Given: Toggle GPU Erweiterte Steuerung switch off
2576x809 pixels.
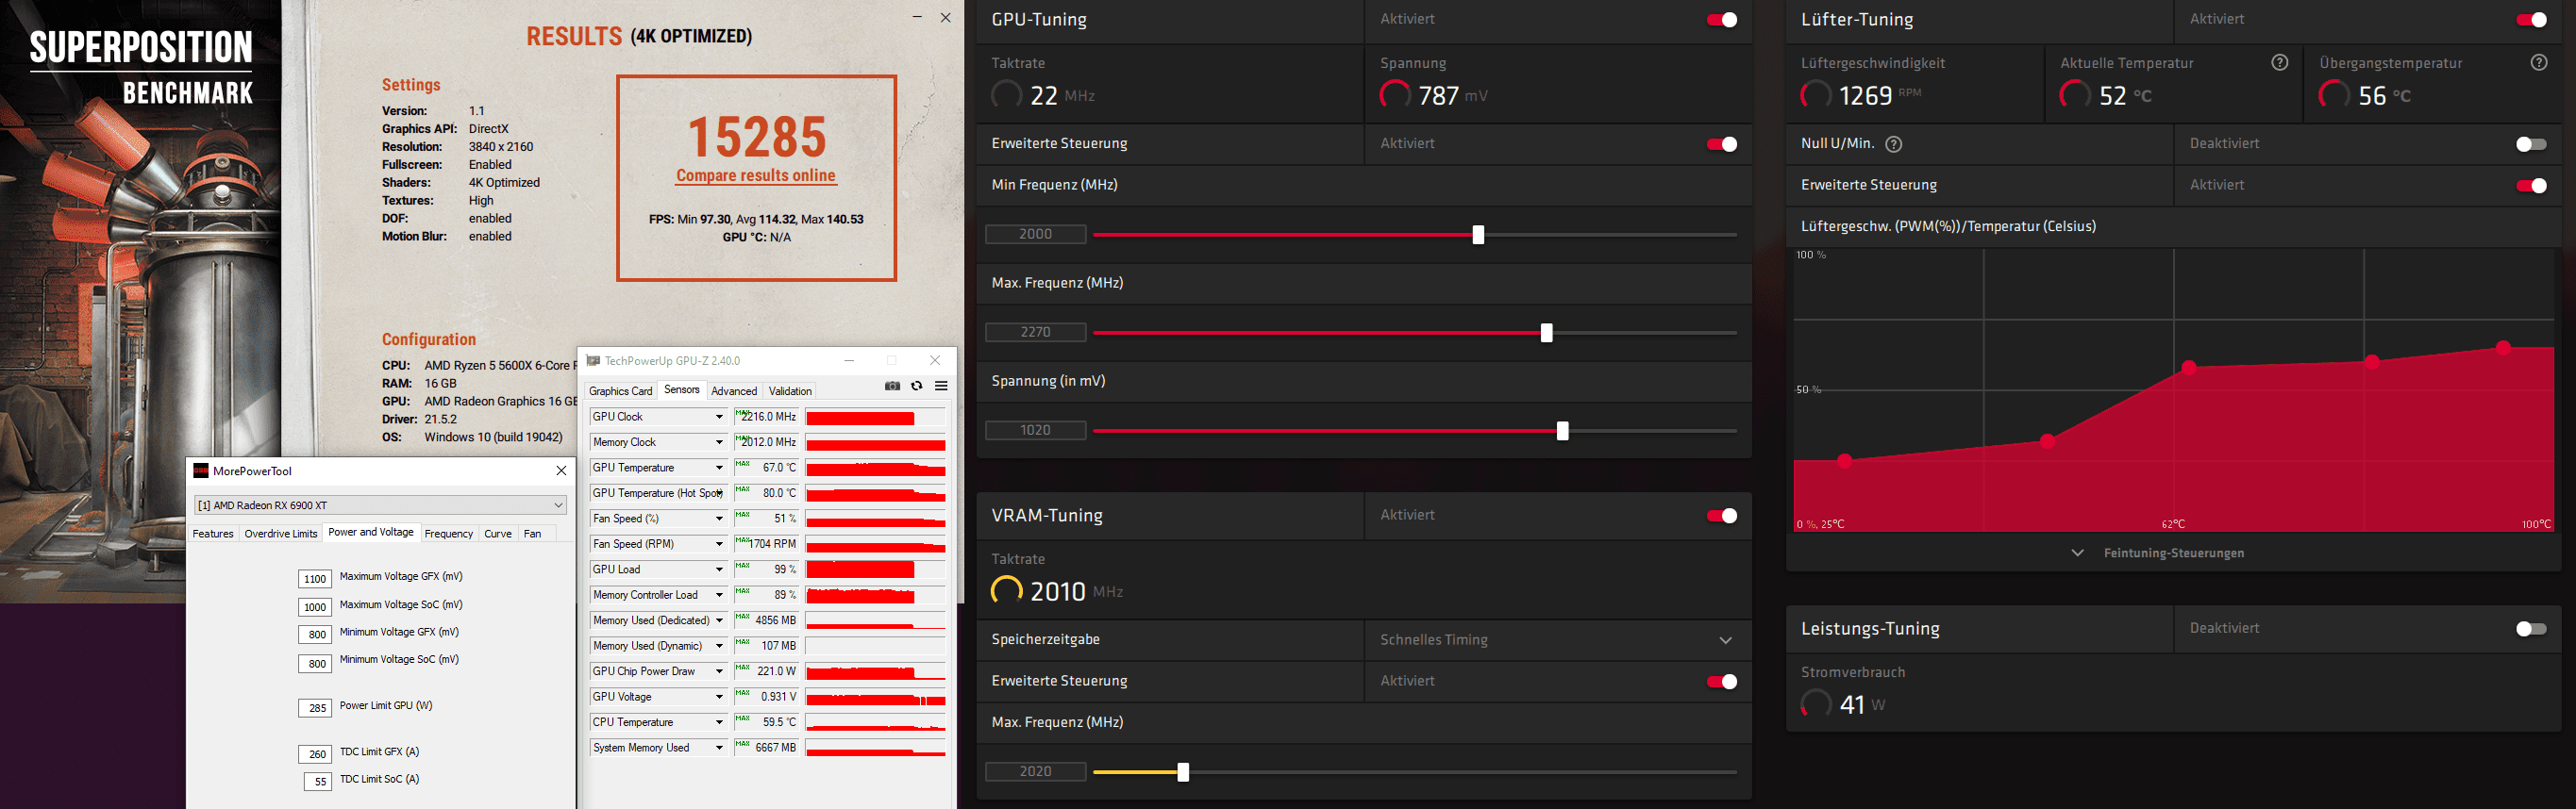Looking at the screenshot, I should (1722, 144).
